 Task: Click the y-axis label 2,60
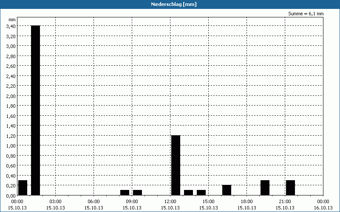pos(11,66)
